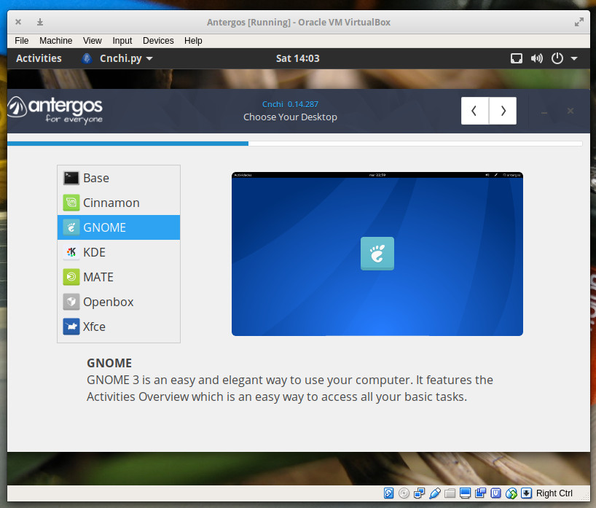Viewport: 596px width, 508px height.
Task: Select Openbox in the desktop list
Action: [118, 302]
